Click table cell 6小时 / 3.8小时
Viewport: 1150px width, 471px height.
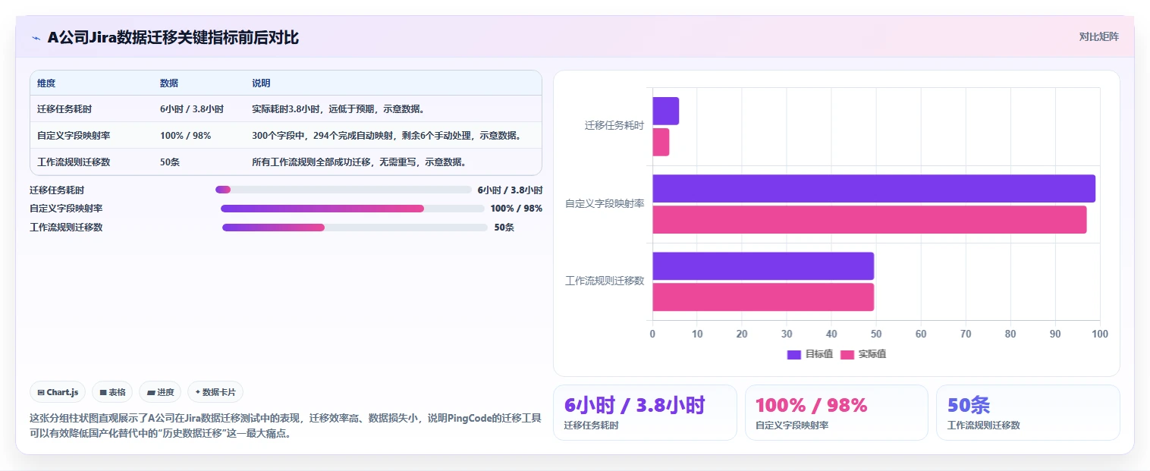tap(192, 109)
